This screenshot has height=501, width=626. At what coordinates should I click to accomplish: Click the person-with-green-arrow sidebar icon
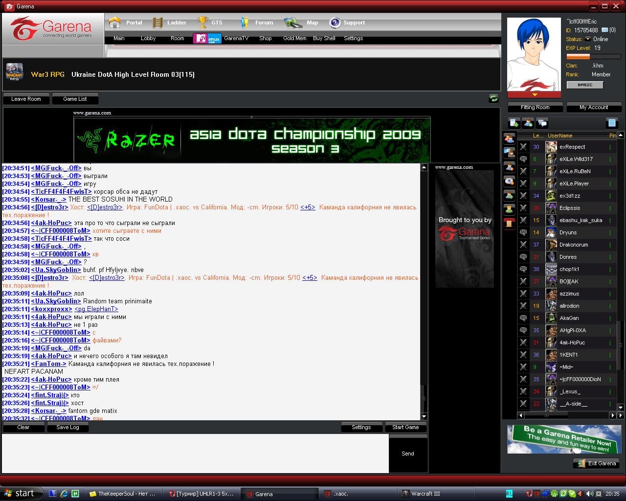(509, 195)
